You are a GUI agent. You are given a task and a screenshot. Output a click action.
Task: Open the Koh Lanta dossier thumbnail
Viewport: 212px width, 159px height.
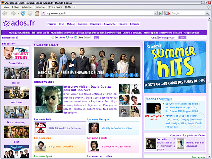[x=17, y=92]
